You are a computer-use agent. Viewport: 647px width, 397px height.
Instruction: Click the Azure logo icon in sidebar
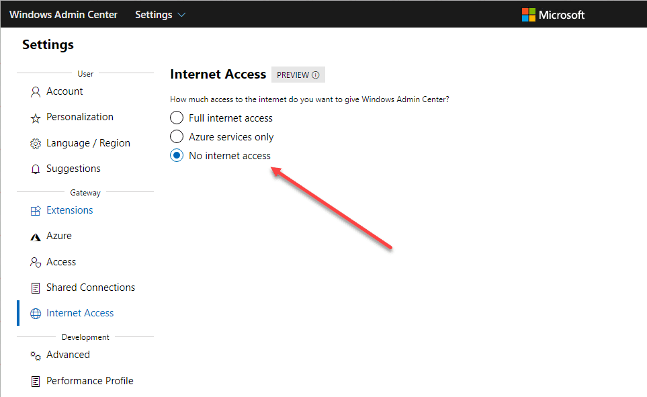click(x=36, y=236)
